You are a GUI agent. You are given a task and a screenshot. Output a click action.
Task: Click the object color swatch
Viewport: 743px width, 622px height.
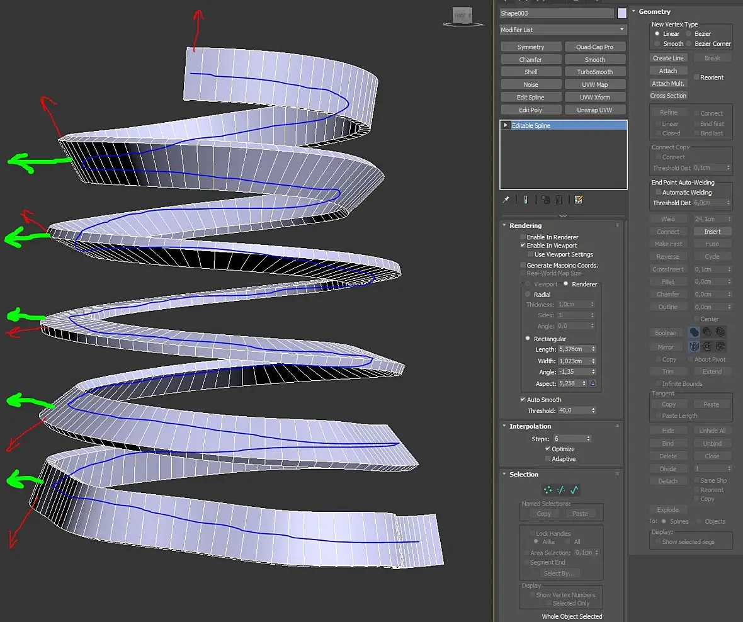point(622,13)
